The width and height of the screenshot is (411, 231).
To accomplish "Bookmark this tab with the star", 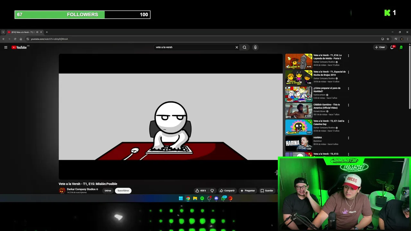I will (388, 39).
